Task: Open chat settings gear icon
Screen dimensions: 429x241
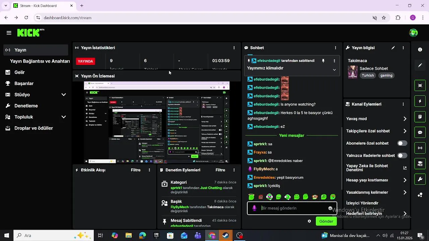Action: tap(309, 221)
